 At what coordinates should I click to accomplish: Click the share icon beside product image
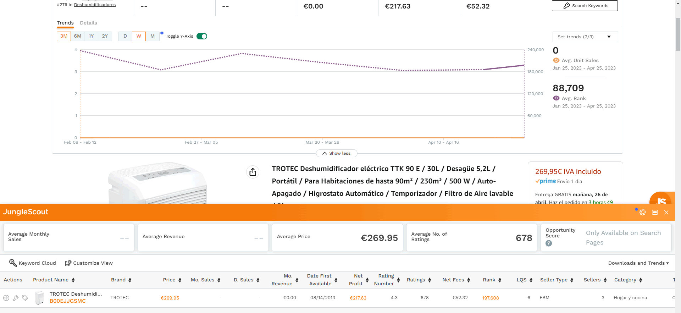253,172
